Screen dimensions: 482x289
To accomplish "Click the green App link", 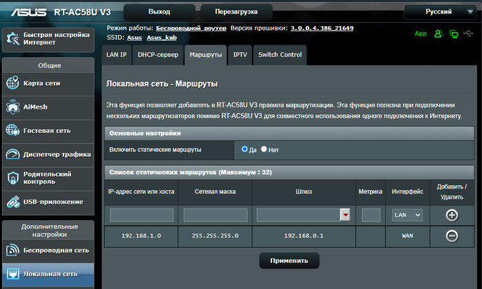I will pyautogui.click(x=421, y=34).
